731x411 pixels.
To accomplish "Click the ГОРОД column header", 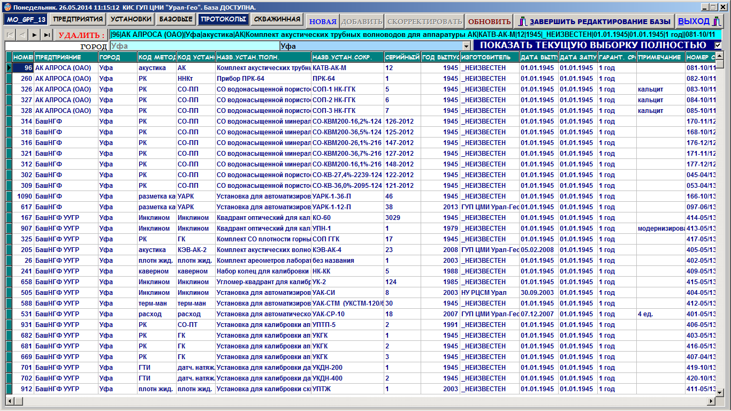I will 118,57.
